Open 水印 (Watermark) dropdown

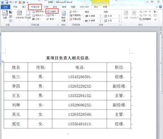[74, 12]
